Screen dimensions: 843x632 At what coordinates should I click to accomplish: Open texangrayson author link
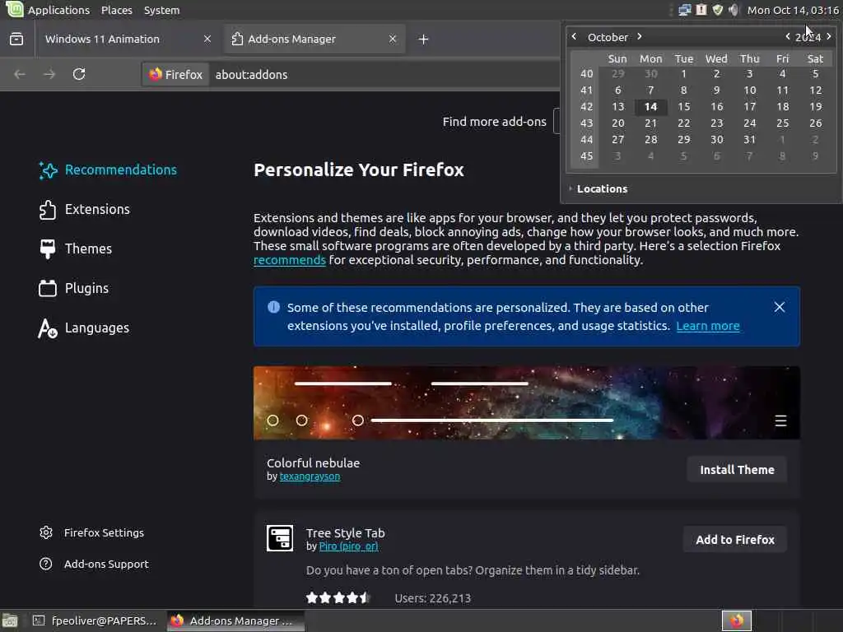[x=310, y=476]
